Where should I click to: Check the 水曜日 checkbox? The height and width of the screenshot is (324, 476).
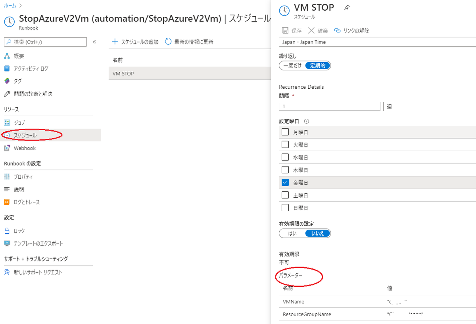(x=285, y=157)
